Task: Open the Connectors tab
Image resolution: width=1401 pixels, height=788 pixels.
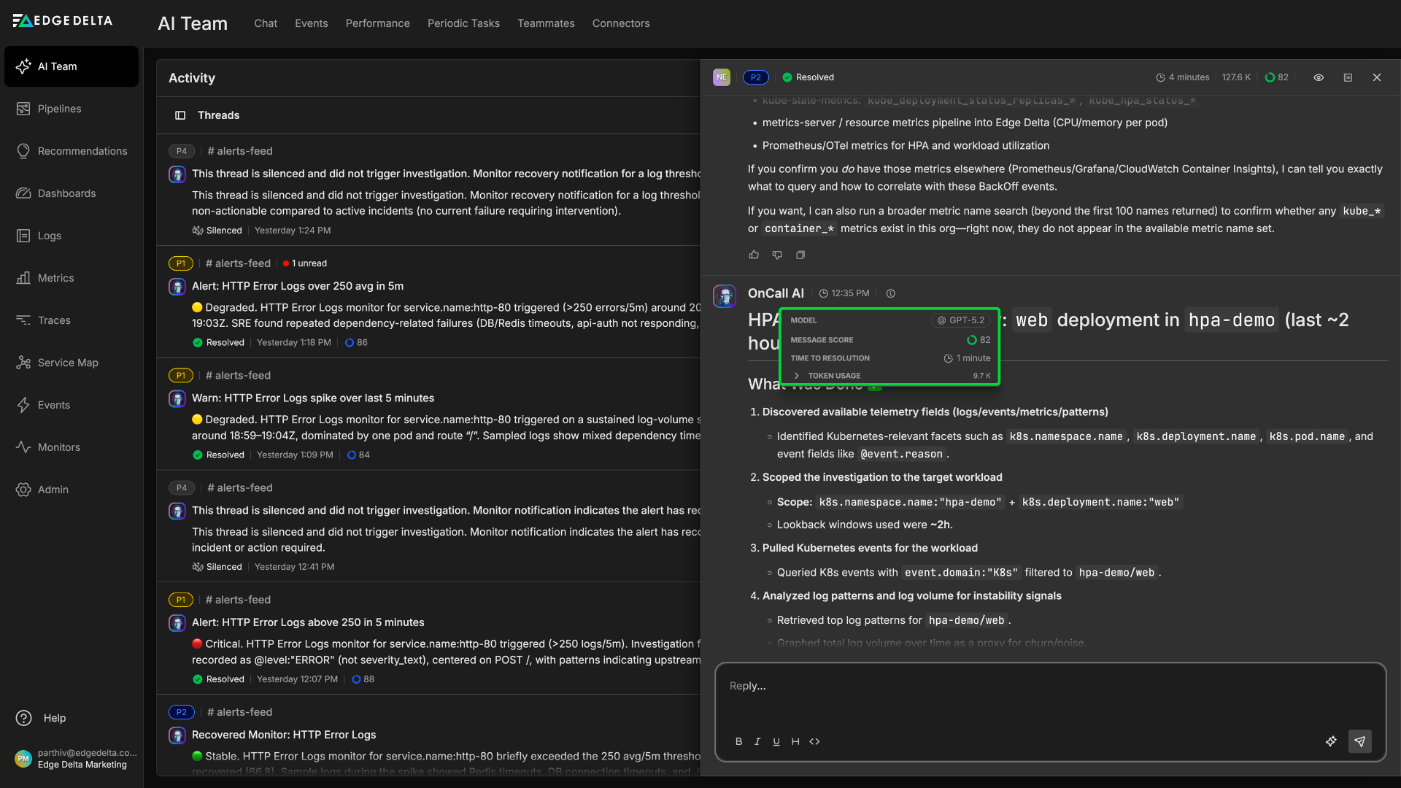Action: click(620, 23)
